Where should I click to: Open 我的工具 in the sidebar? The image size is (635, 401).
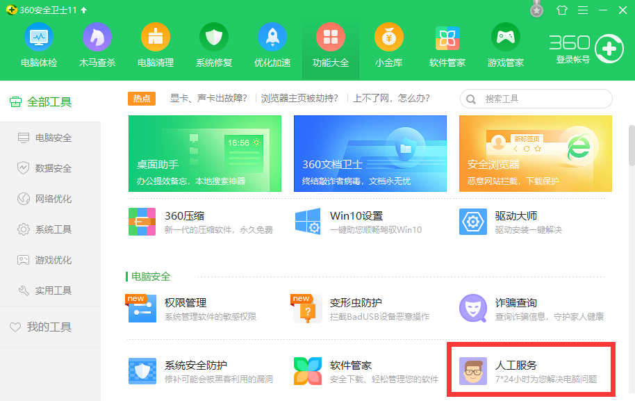click(x=40, y=327)
